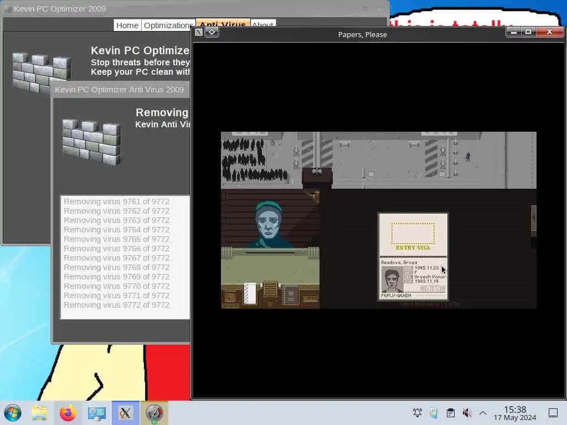Click the clock panel at desk's left corner
Image resolution: width=567 pixels, height=425 pixels.
click(x=230, y=297)
